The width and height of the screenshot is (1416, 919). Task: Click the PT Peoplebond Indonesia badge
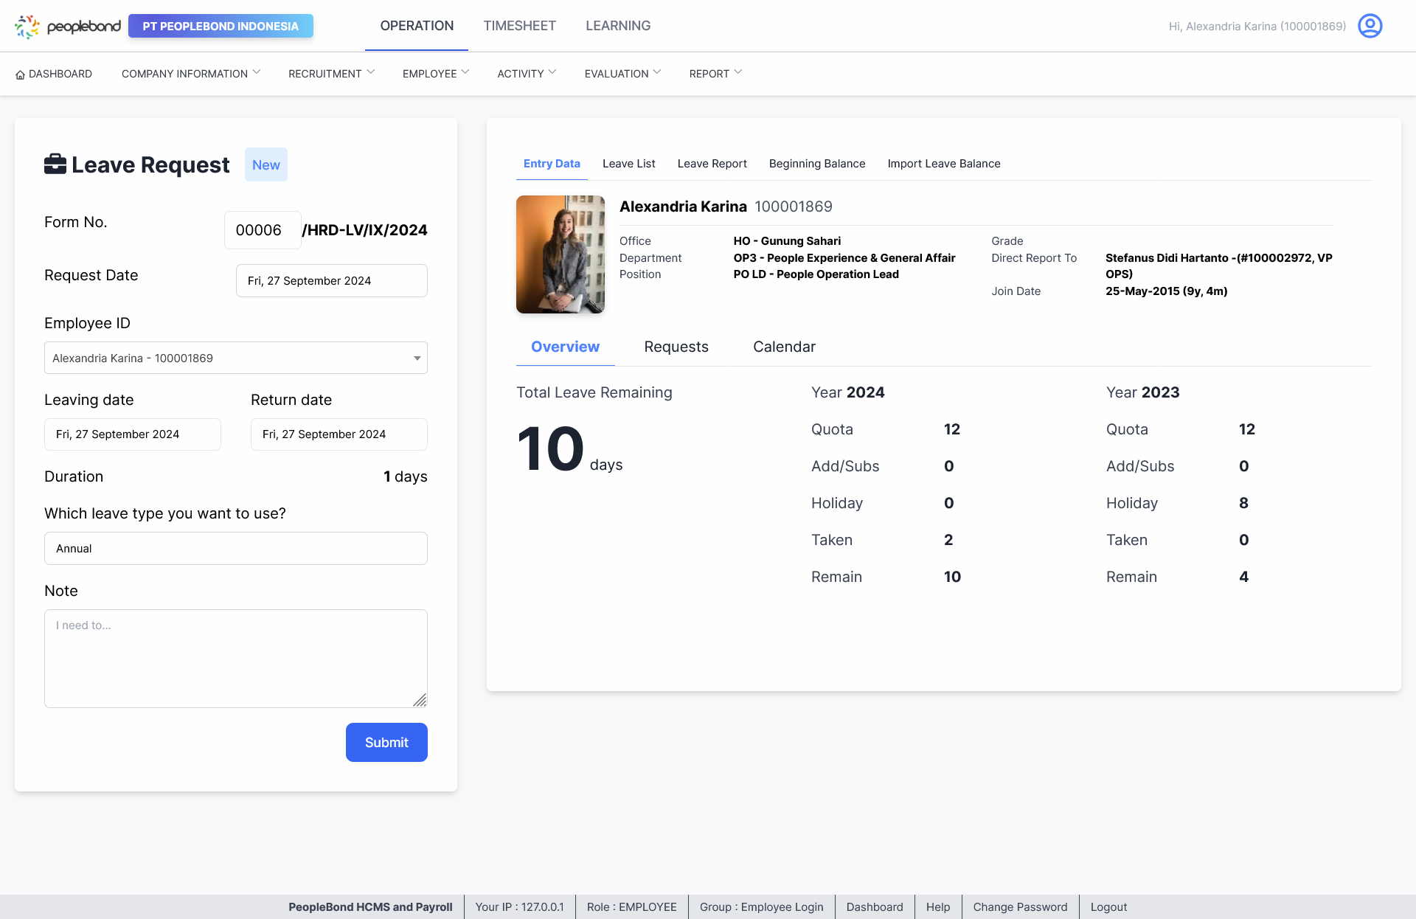(221, 26)
